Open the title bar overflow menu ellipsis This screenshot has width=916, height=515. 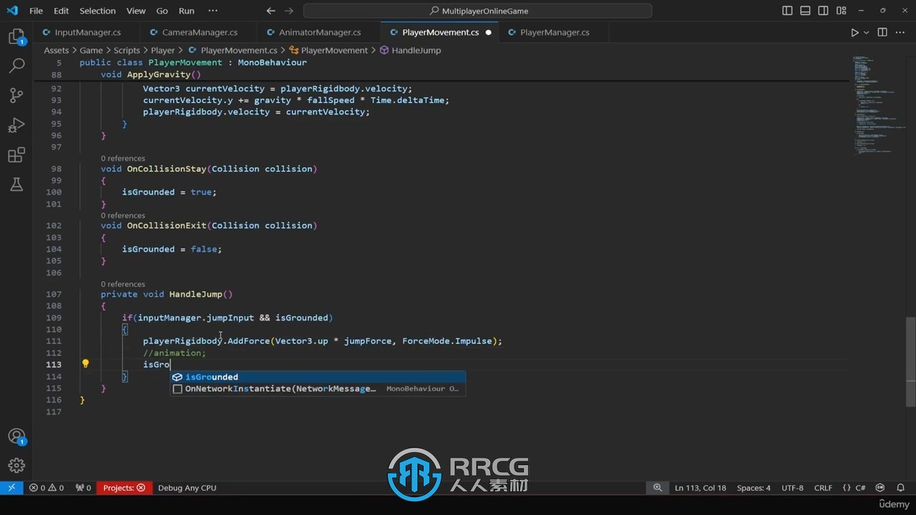[x=213, y=11]
